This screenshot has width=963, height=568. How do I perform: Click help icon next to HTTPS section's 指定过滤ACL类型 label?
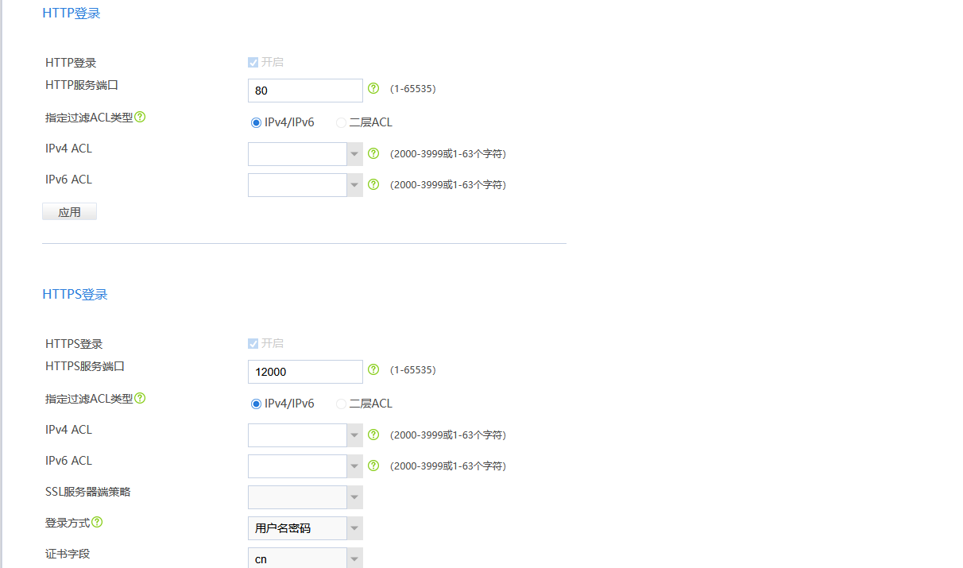[x=140, y=398]
